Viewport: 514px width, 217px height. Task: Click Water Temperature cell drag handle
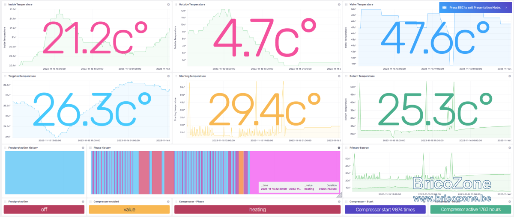[x=347, y=4]
